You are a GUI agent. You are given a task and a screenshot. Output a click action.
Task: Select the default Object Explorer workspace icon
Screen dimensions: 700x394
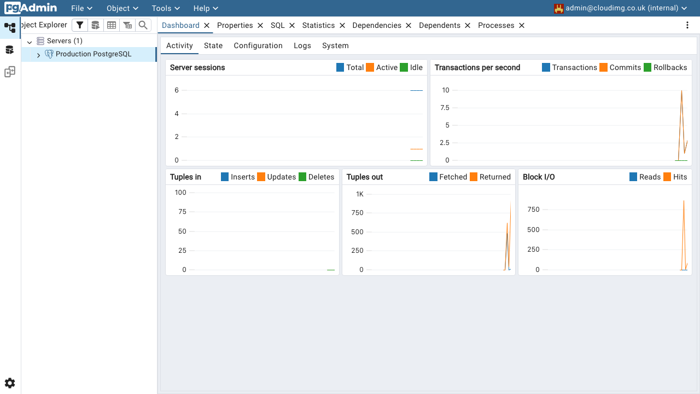point(10,28)
